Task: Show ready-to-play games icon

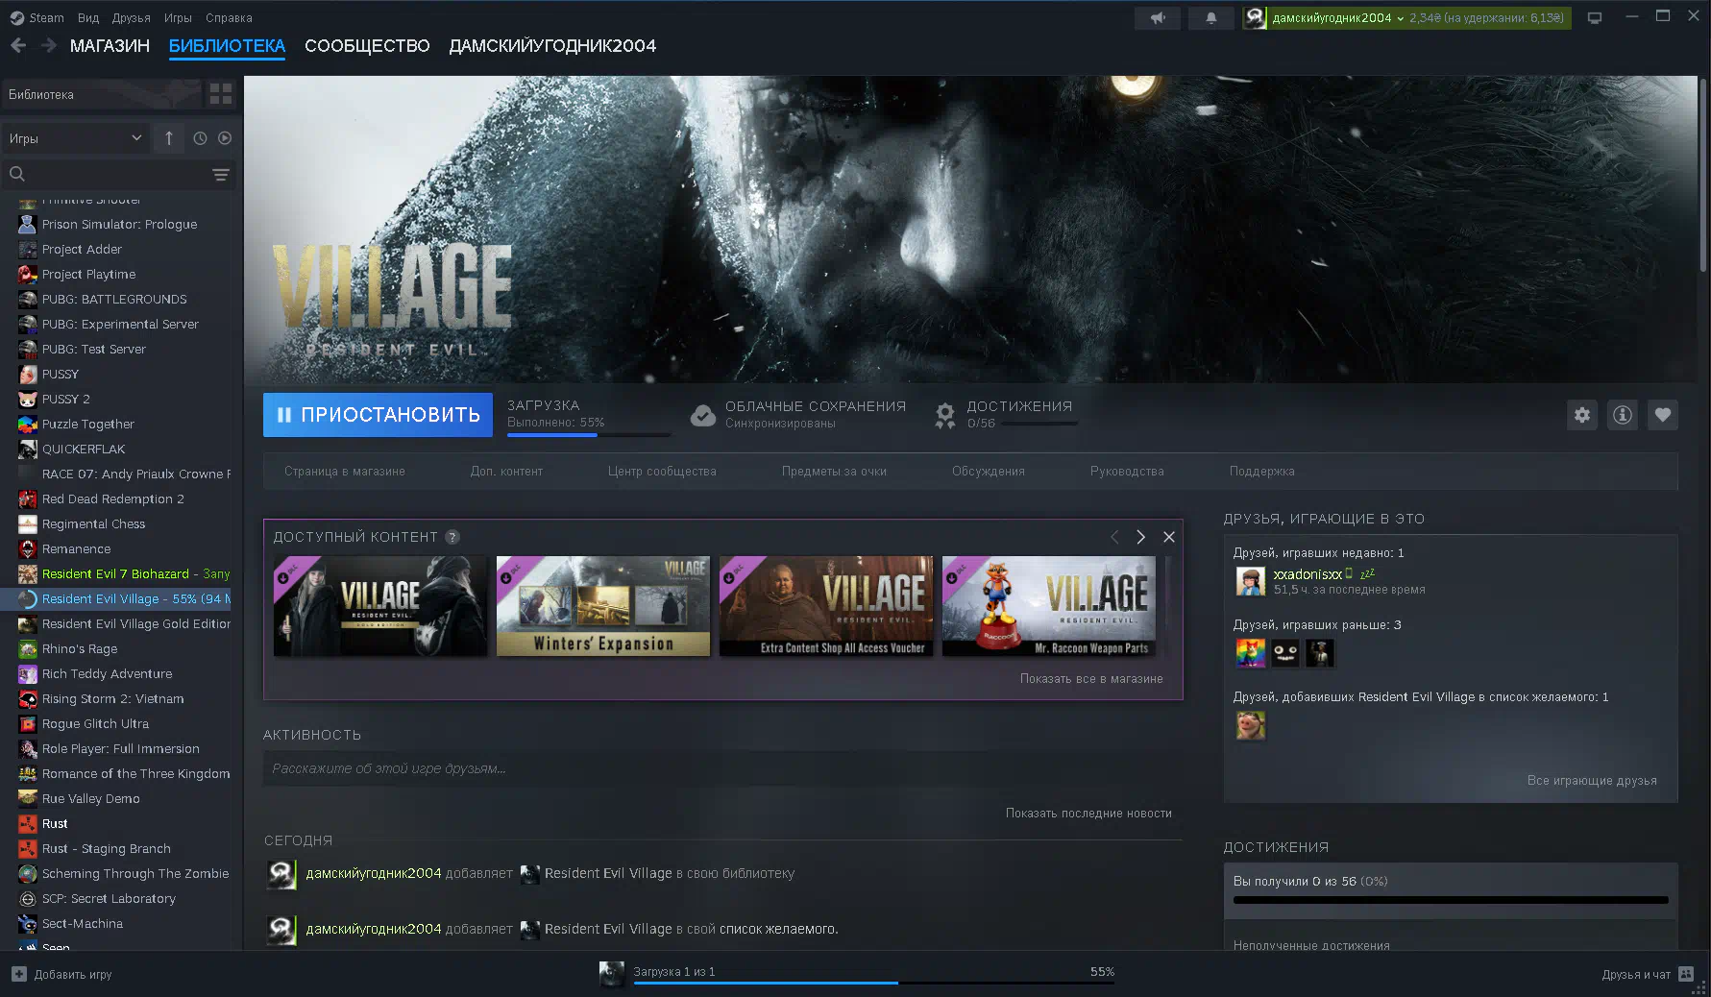Action: coord(225,138)
